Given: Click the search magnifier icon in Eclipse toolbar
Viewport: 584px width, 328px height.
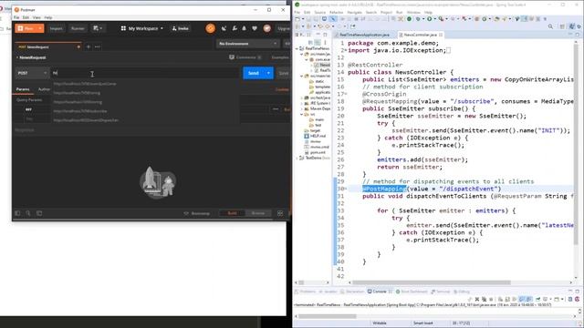Looking at the screenshot, I should (x=550, y=26).
